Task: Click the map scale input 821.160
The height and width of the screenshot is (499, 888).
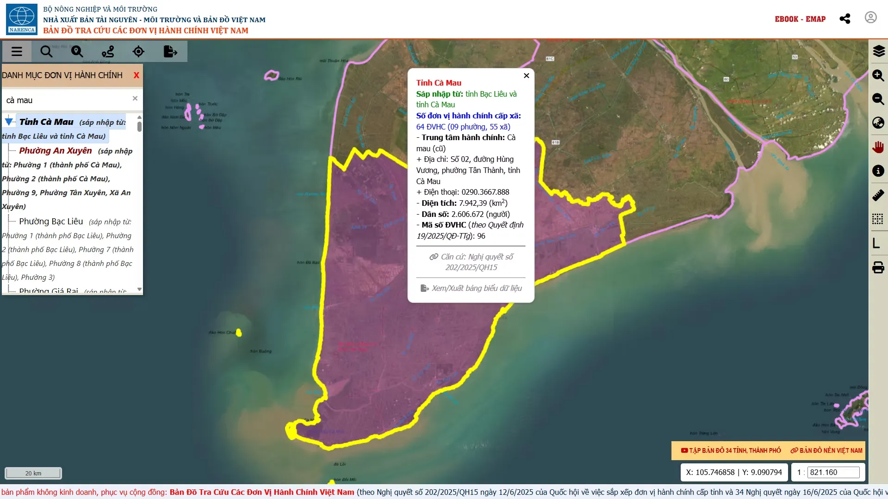Action: (x=833, y=472)
